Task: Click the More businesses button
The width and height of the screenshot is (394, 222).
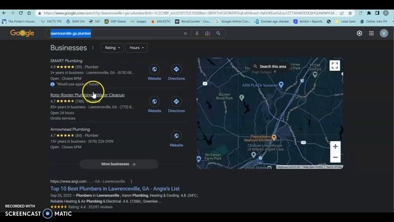Action: (119, 164)
